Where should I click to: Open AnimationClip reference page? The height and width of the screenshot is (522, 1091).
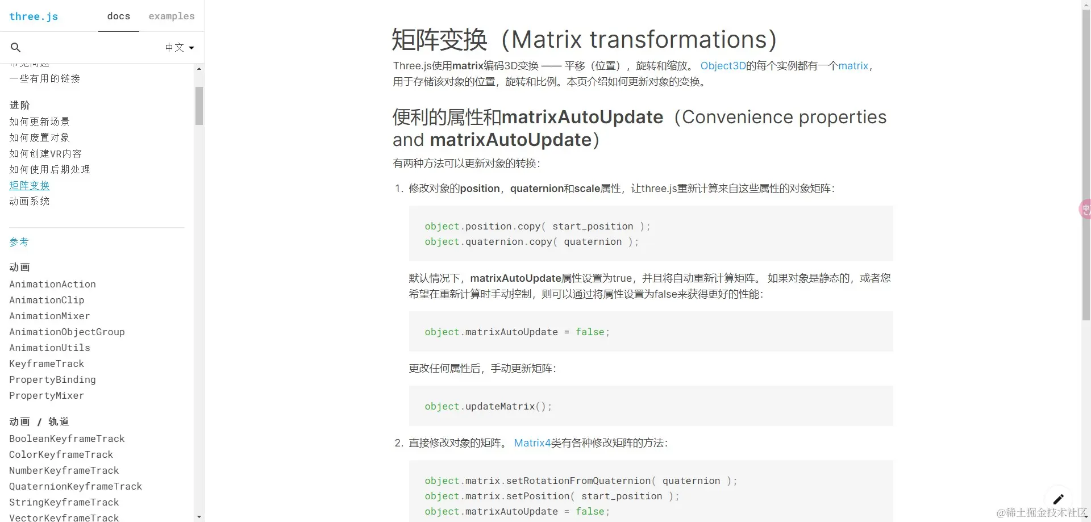pyautogui.click(x=47, y=300)
